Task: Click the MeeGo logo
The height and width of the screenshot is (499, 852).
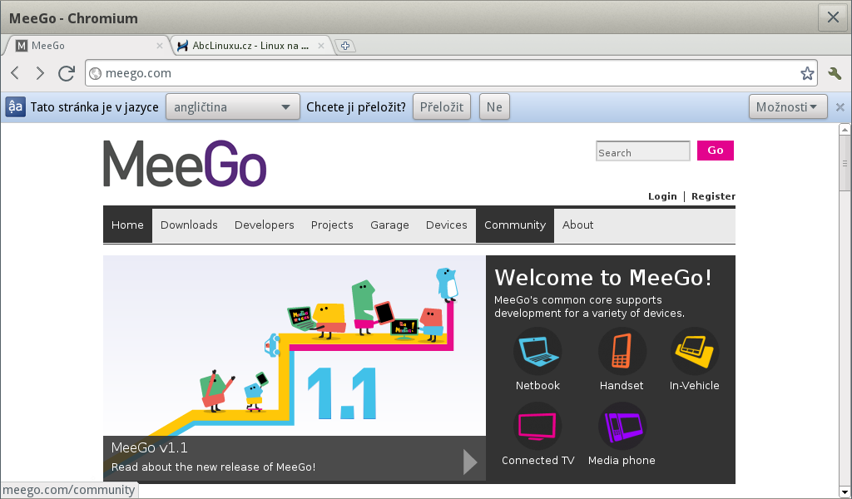Action: (185, 164)
